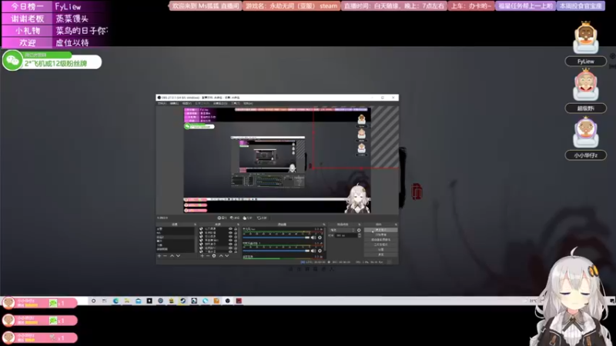Click the 启动虚拟摄像机 virtual camera button
This screenshot has height=346, width=616.
tap(380, 240)
